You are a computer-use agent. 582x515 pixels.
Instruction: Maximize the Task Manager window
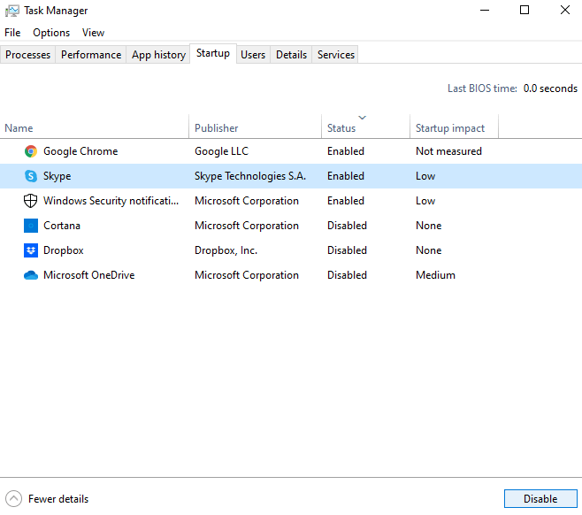click(x=525, y=10)
